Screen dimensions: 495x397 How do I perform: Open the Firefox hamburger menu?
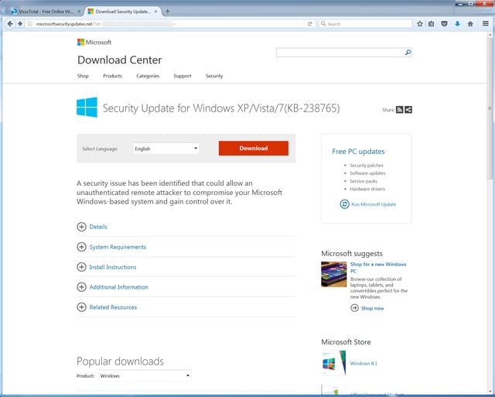484,24
